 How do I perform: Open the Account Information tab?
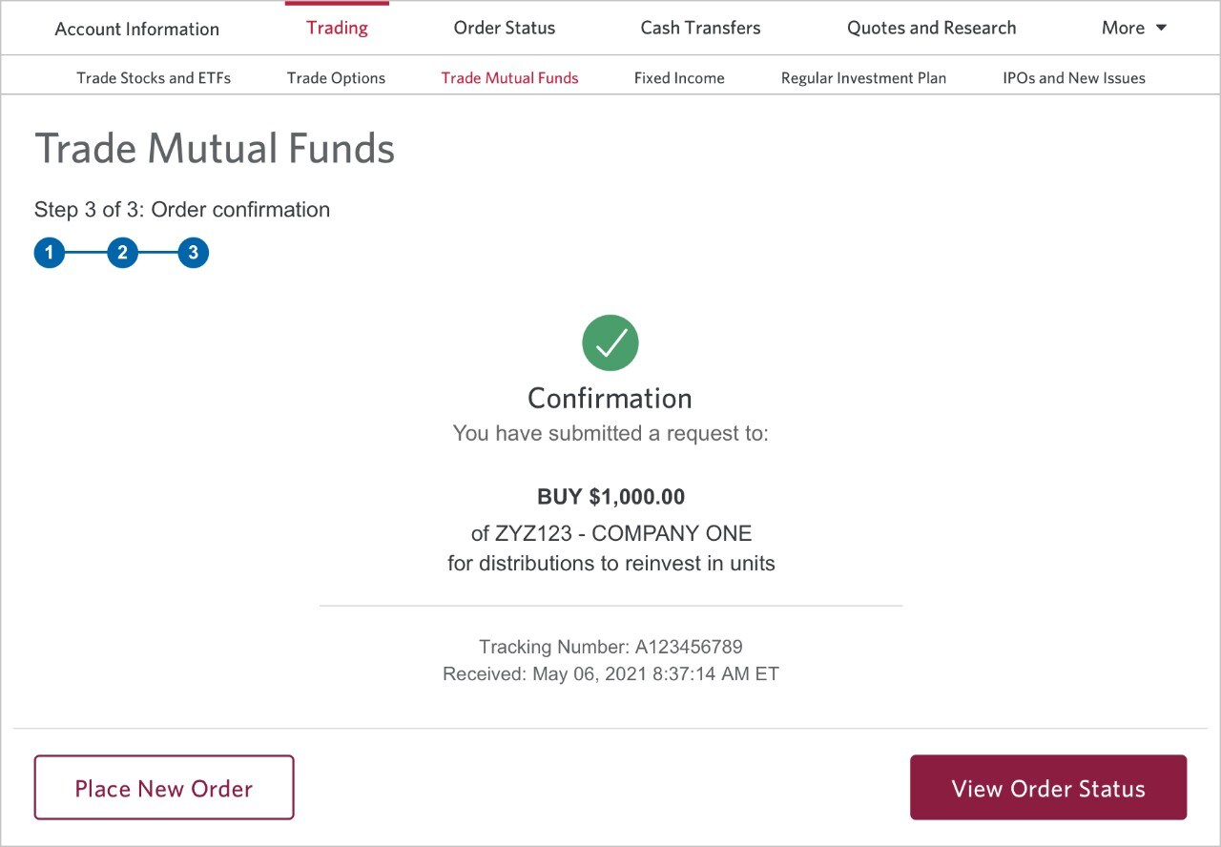[137, 29]
